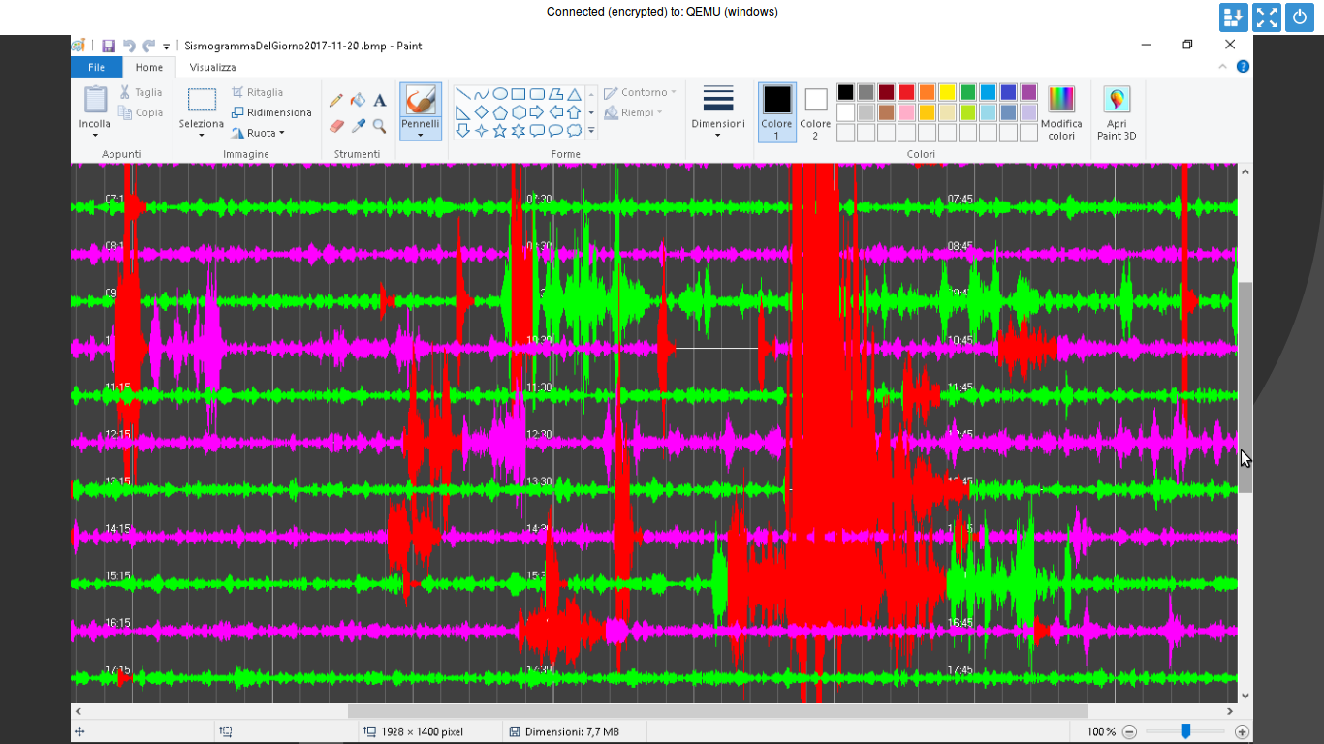Toggle fullscreen in the remote viewer

[x=1267, y=16]
